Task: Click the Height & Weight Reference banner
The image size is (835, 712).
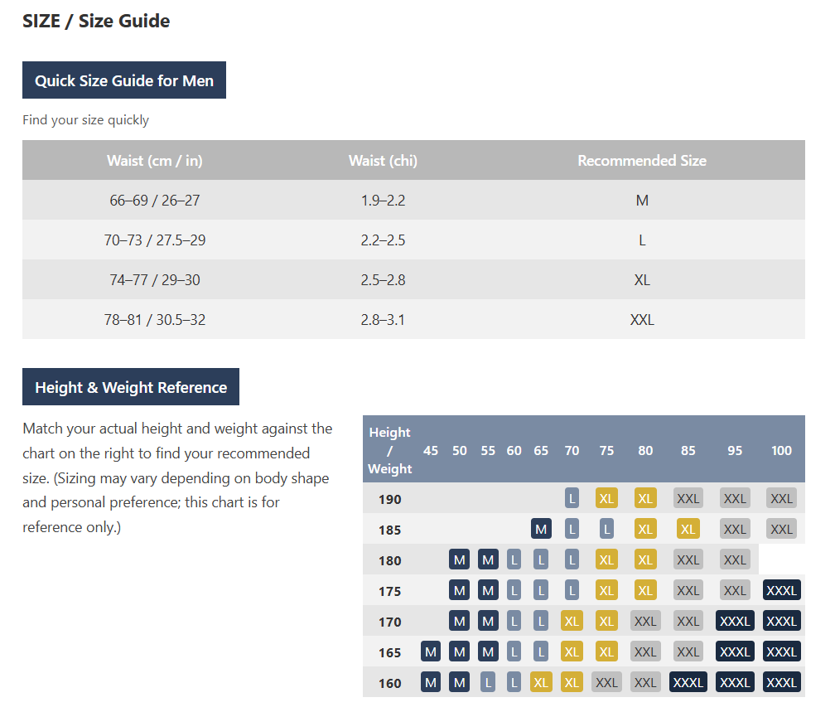Action: tap(131, 387)
